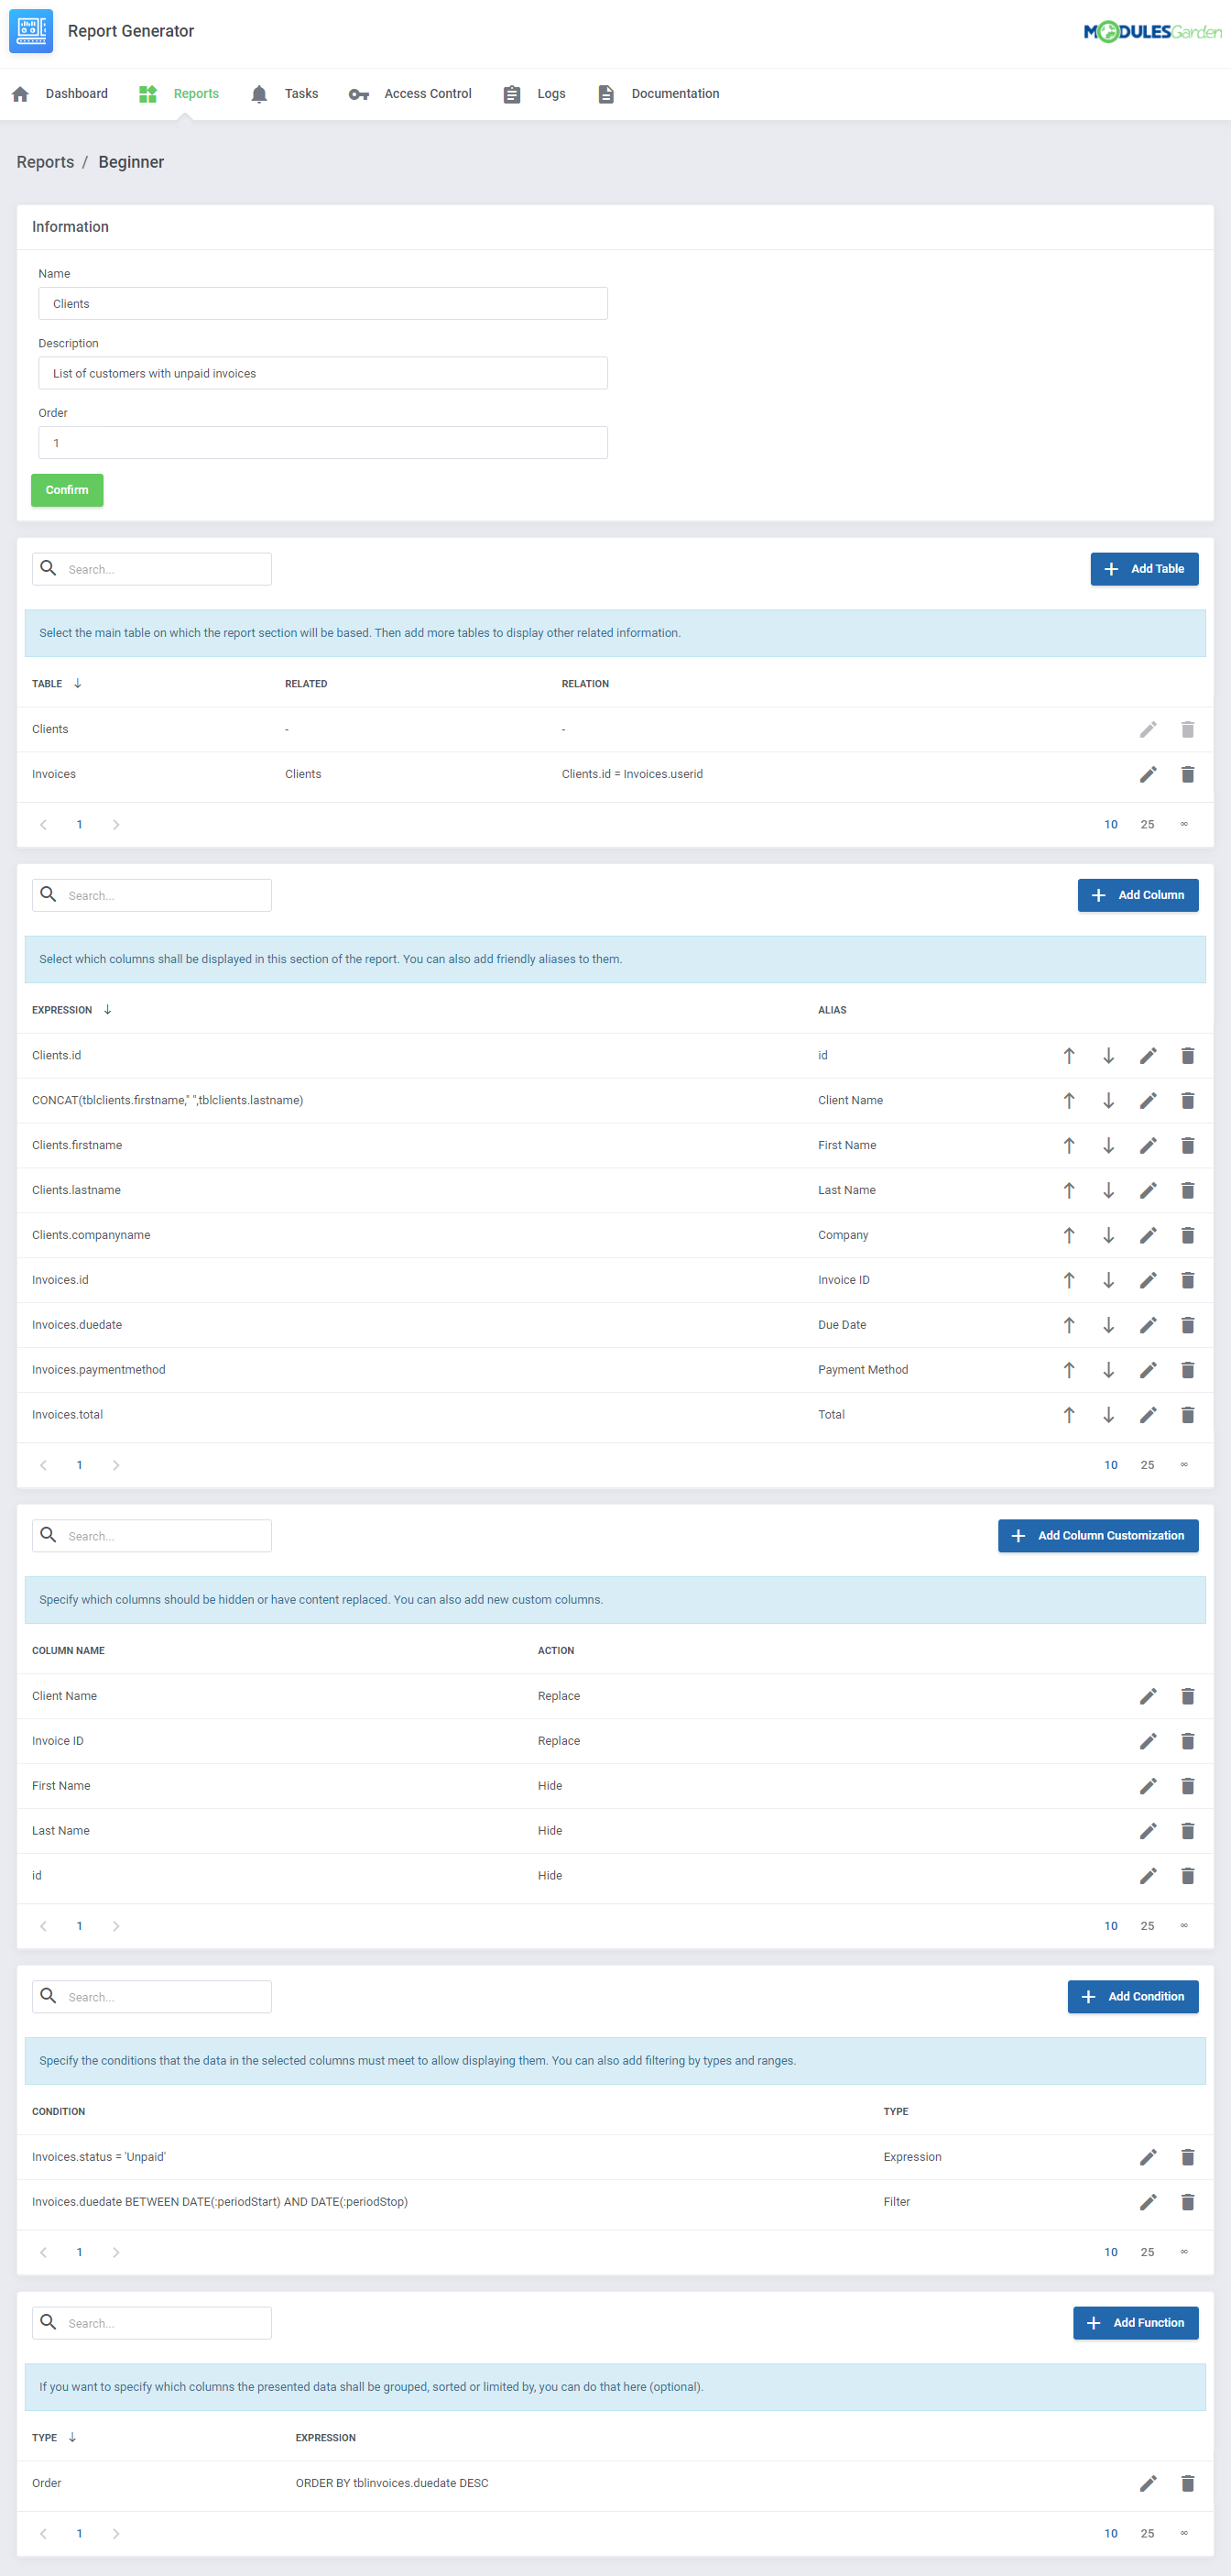
Task: Move Clients.companyname column up
Action: [x=1068, y=1235]
